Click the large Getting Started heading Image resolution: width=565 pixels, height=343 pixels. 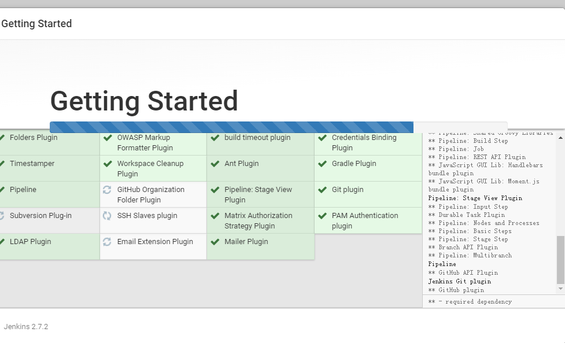click(x=144, y=101)
